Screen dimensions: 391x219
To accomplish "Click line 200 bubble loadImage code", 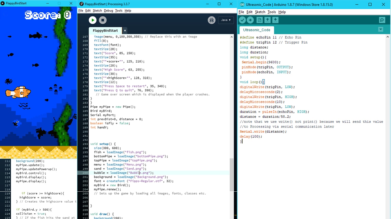I will tap(124, 173).
